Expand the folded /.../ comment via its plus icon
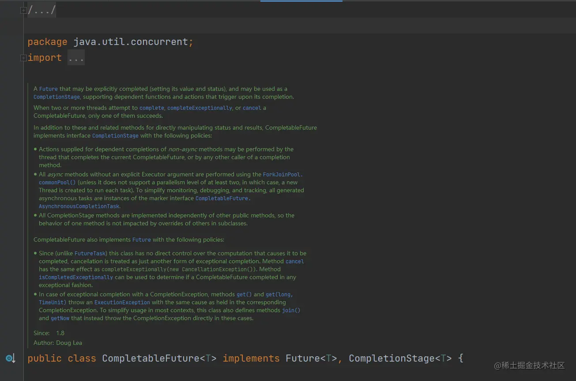 pos(23,11)
